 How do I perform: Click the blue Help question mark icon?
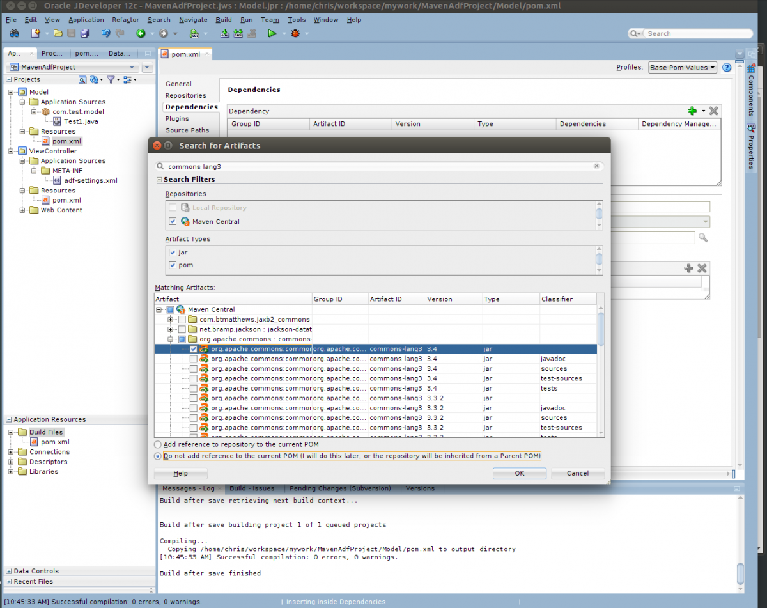(x=727, y=67)
